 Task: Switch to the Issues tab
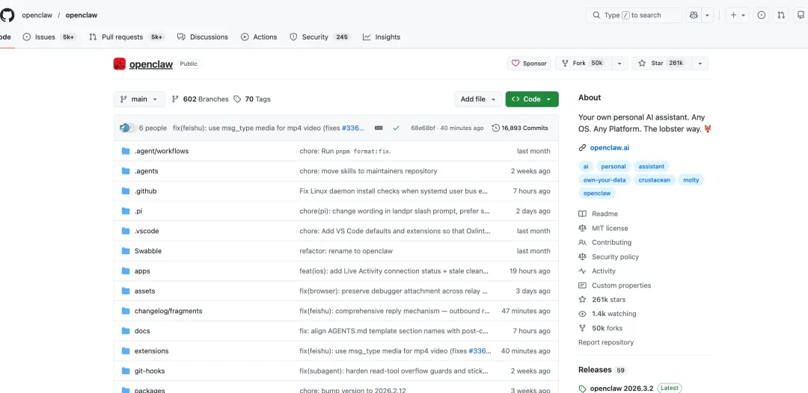(x=51, y=37)
